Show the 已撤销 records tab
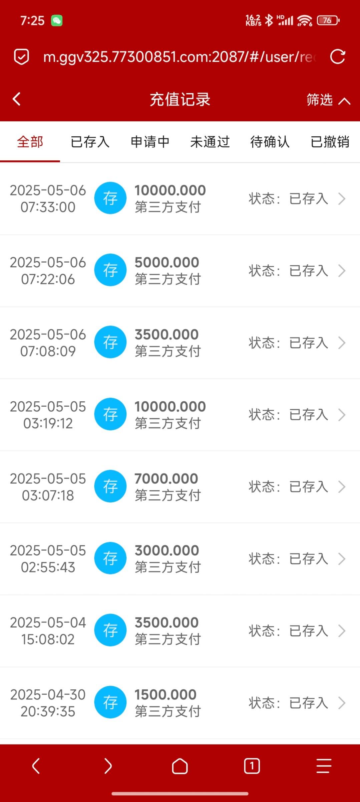This screenshot has height=802, width=360. pyautogui.click(x=330, y=142)
